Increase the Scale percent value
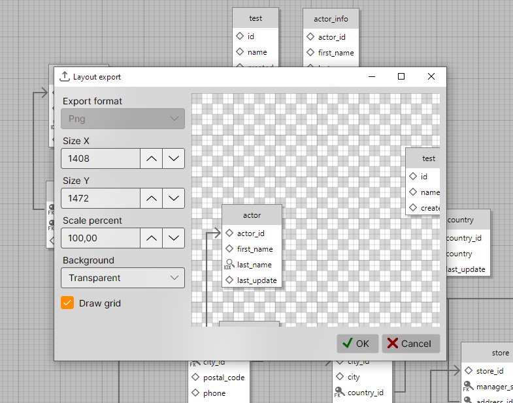 click(x=151, y=238)
